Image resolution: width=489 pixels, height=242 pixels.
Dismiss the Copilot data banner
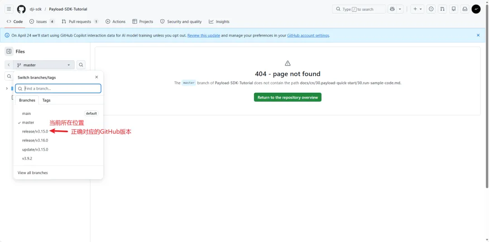[x=478, y=35]
